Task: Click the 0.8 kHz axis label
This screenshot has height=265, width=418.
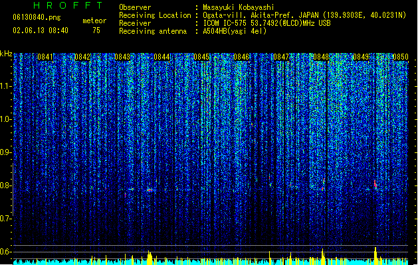Action: pos(6,185)
